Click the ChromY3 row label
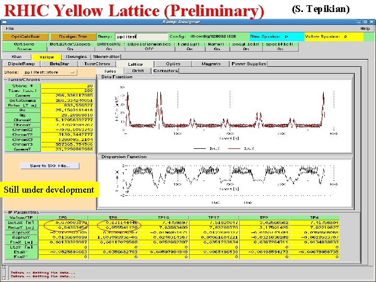 pyautogui.click(x=23, y=144)
